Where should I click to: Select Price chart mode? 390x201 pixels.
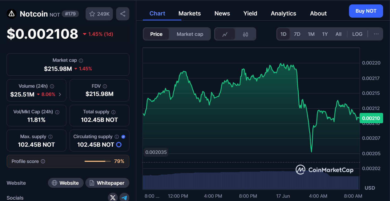(156, 34)
